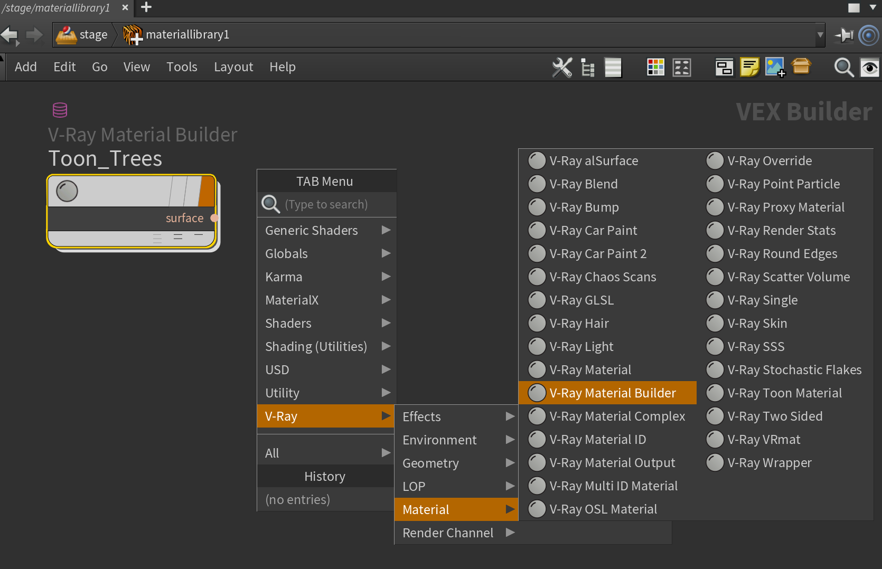This screenshot has height=569, width=882.
Task: Create a V-Ray Toon Material node
Action: [785, 393]
